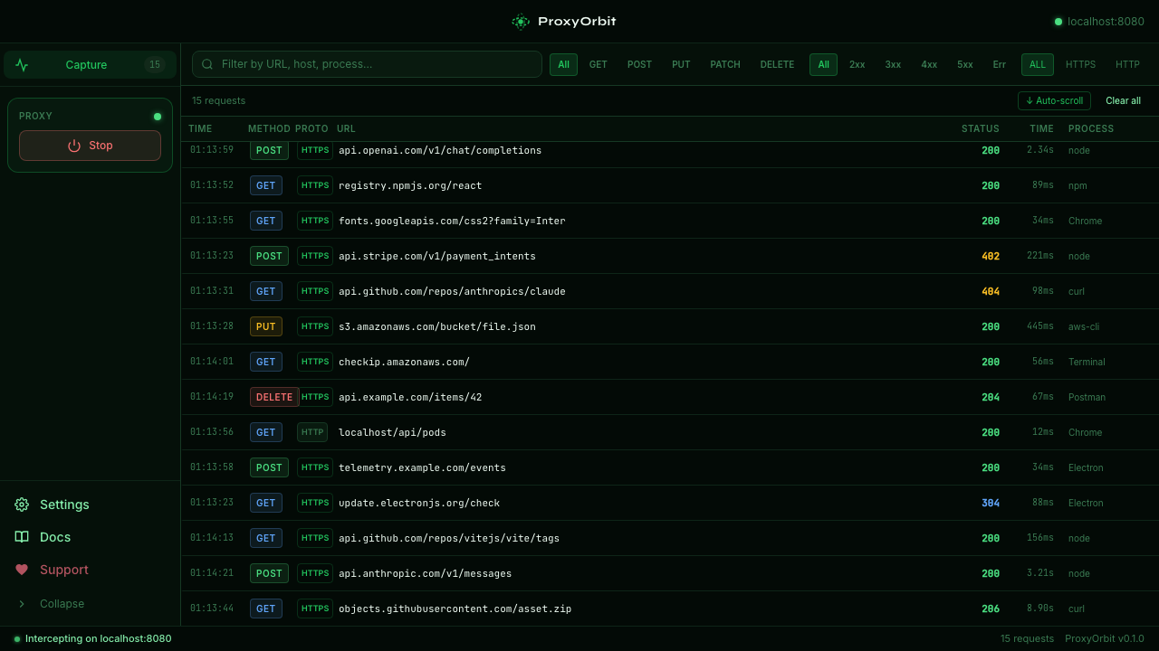The image size is (1159, 651).
Task: Select the telemetry.example.com/events request
Action: tap(670, 467)
